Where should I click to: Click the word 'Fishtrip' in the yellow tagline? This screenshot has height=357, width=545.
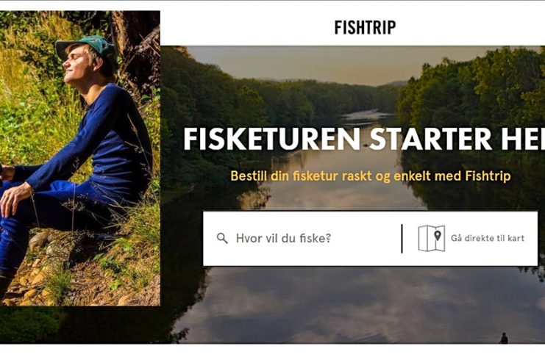pyautogui.click(x=488, y=176)
